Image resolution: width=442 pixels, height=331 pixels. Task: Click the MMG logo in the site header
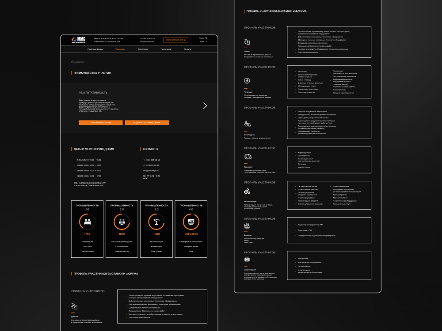point(78,40)
